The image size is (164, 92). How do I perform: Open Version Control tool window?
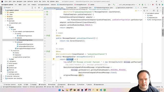10,85
